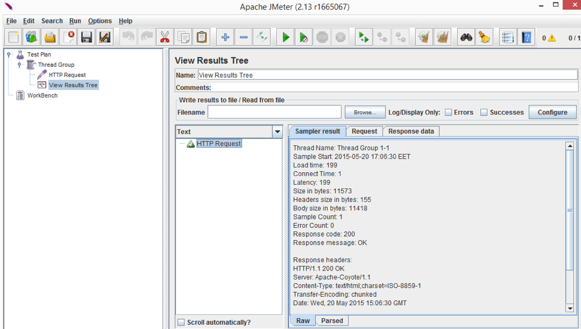Click the Open file folder icon
Viewport: 581px width, 329px height.
point(50,37)
